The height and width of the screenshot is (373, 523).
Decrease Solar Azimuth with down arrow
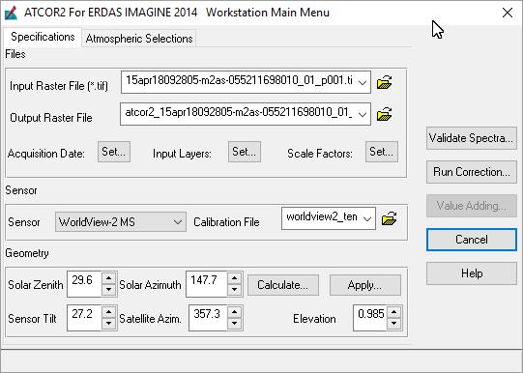(x=235, y=290)
